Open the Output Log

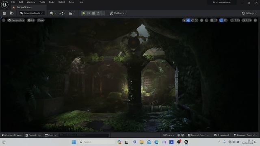pyautogui.click(x=33, y=135)
